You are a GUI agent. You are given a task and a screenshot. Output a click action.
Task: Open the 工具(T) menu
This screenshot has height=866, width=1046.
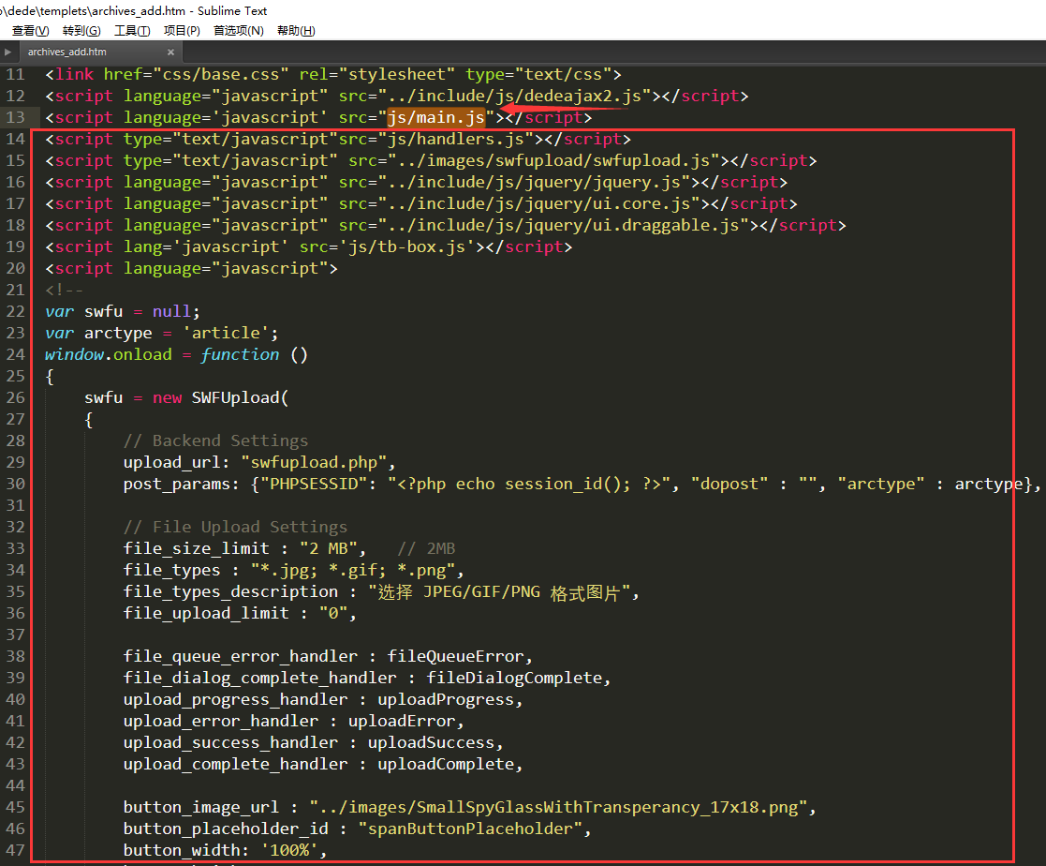click(x=132, y=31)
